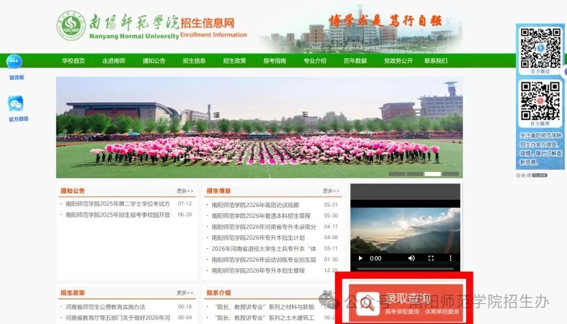Viewport: 567px width, 324px height.
Task: Open 2026年专升本招生章程 link
Action: pyautogui.click(x=258, y=271)
